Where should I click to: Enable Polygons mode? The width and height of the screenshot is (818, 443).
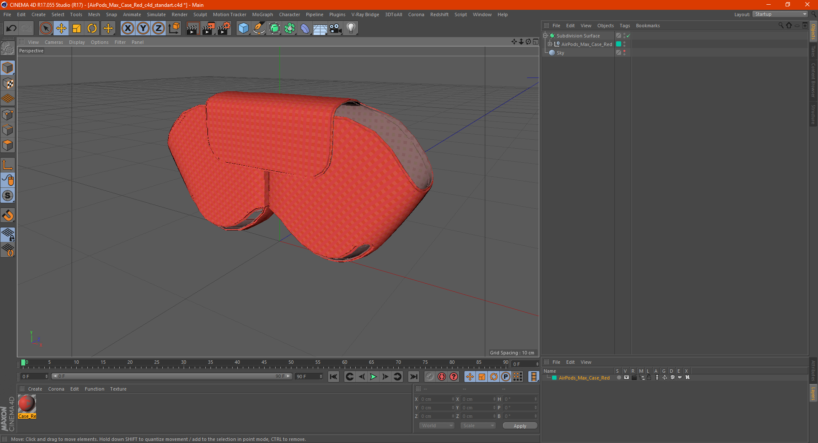(x=8, y=145)
